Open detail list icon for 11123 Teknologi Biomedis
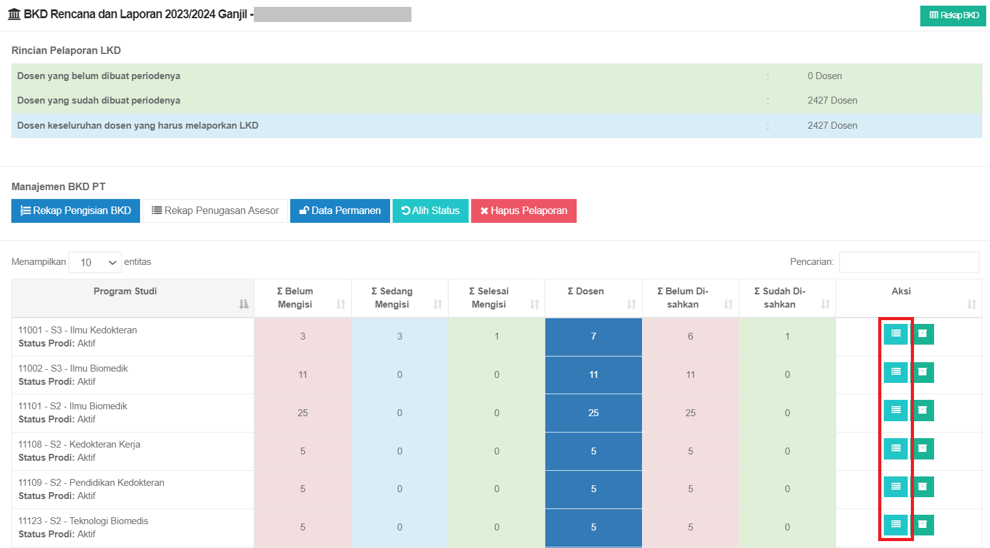This screenshot has width=990, height=548. [x=896, y=525]
